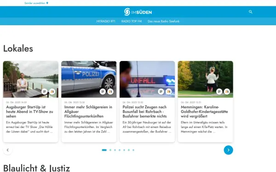The image size is (276, 172).
Task: Click teaser 'Im Vergleich zu den letzten Jahren'
Action: (89, 127)
